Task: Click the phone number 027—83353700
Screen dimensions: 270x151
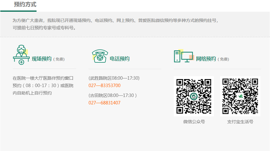Action: coord(105,85)
